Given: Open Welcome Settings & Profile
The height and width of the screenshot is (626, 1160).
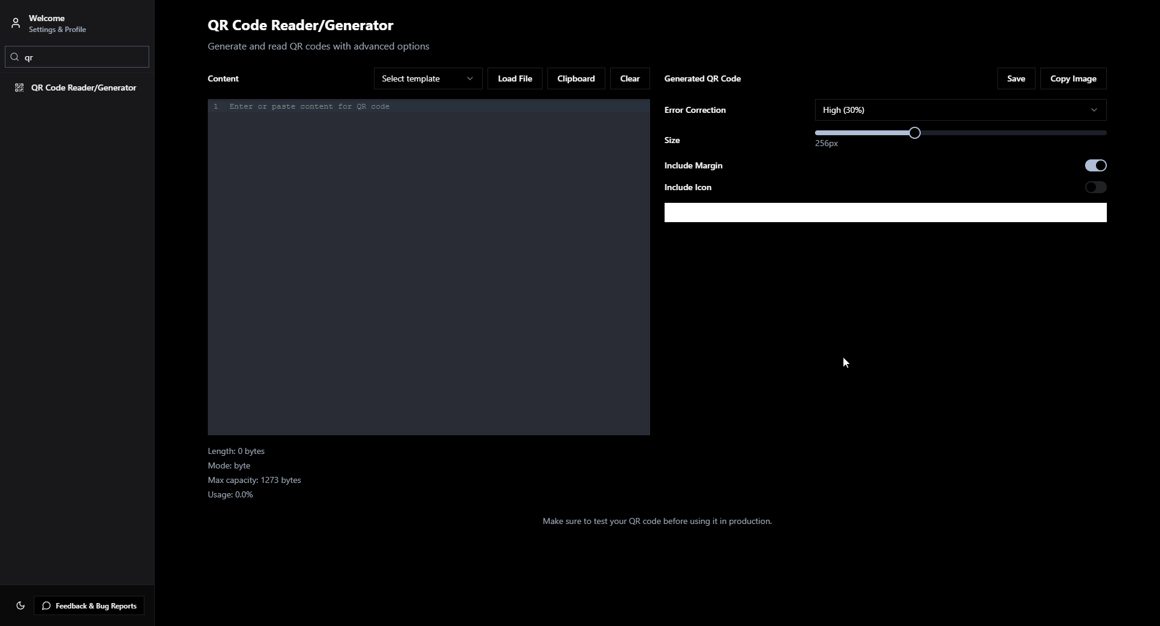Looking at the screenshot, I should click(57, 24).
